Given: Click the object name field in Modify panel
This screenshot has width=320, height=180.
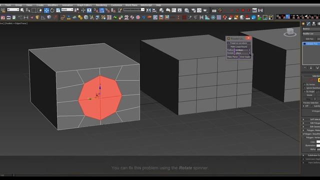Looking at the screenshot, I should coord(311,29).
